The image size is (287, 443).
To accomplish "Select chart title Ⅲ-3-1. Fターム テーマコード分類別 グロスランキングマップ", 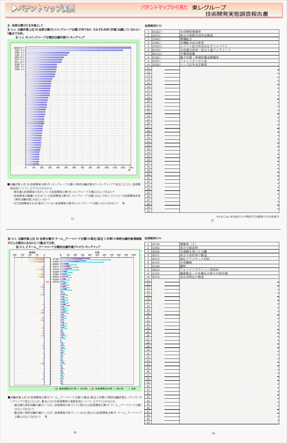I will pyautogui.click(x=58, y=247).
